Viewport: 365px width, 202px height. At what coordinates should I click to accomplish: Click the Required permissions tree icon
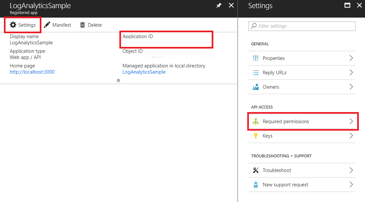coord(256,121)
